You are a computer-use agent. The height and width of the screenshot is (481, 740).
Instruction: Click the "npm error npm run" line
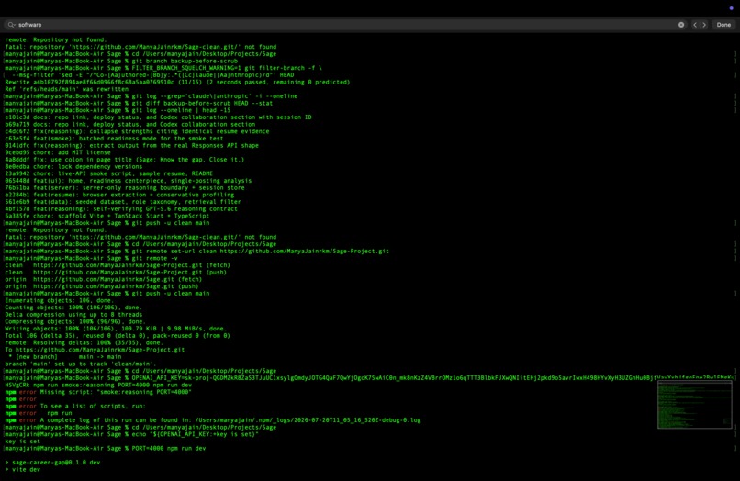coord(39,413)
